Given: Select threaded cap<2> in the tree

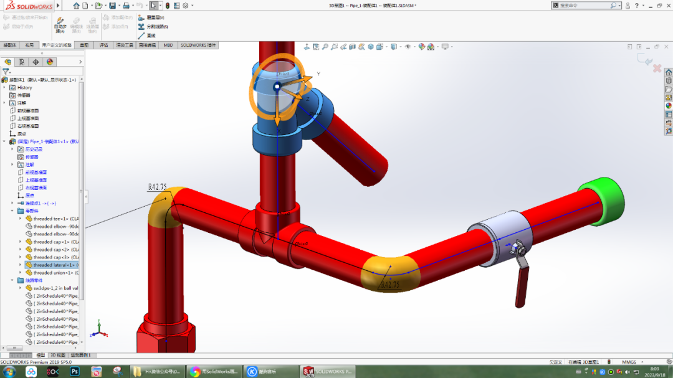Looking at the screenshot, I should point(52,250).
